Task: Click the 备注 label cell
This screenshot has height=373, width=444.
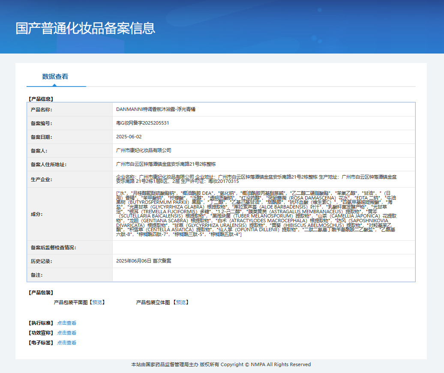Action: 70,275
